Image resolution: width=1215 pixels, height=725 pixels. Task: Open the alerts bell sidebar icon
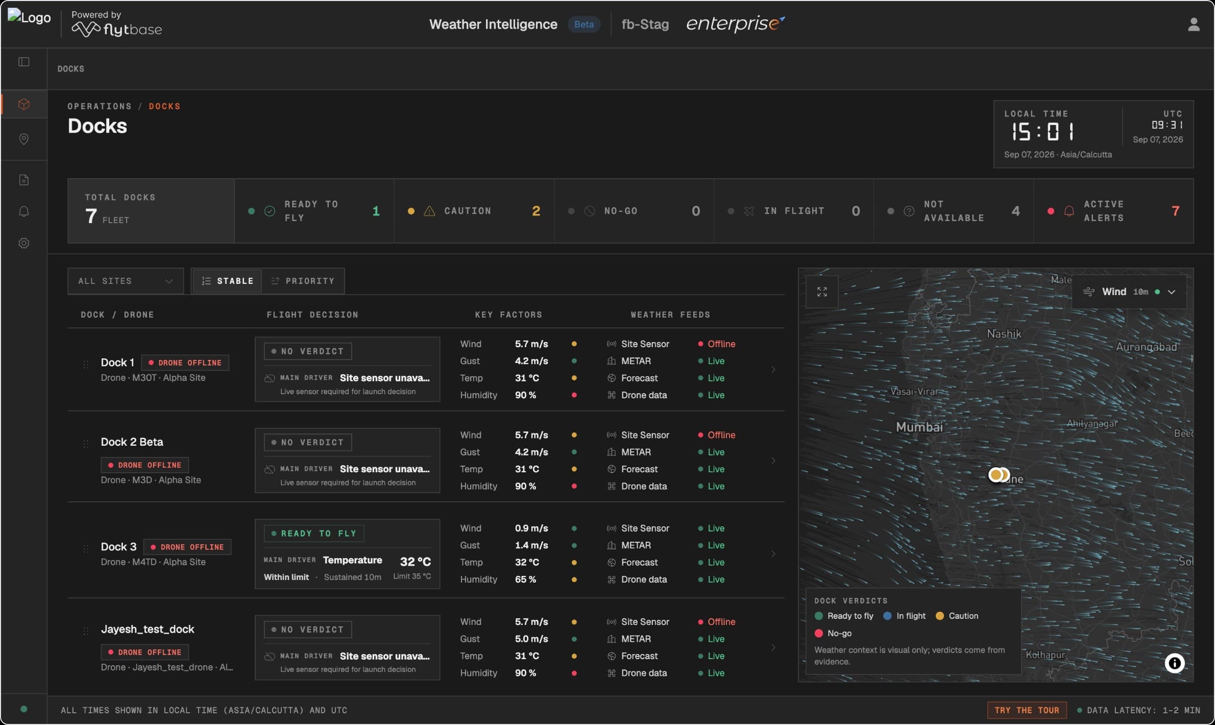(24, 211)
